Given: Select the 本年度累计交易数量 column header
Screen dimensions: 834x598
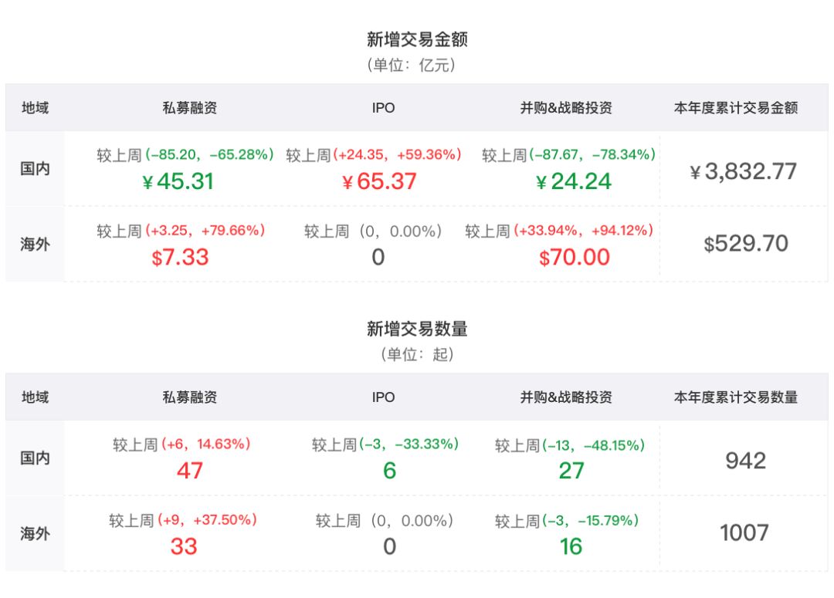Looking at the screenshot, I should (736, 397).
